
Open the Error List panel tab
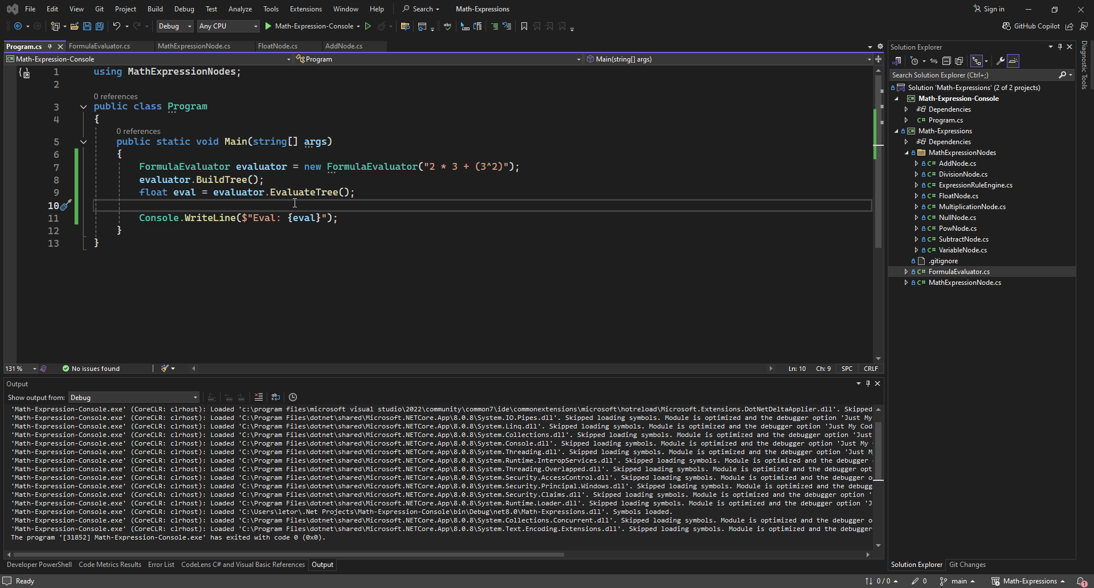click(161, 565)
